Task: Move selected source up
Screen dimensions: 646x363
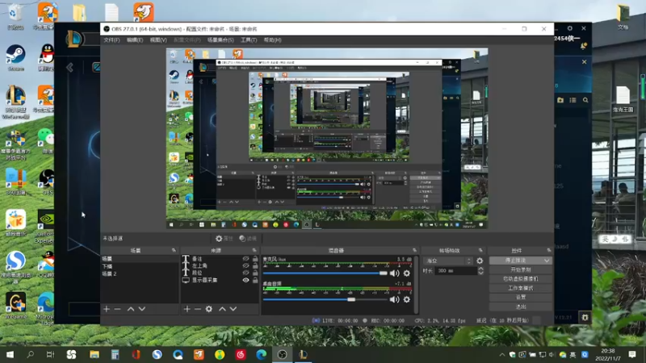Action: pyautogui.click(x=222, y=309)
